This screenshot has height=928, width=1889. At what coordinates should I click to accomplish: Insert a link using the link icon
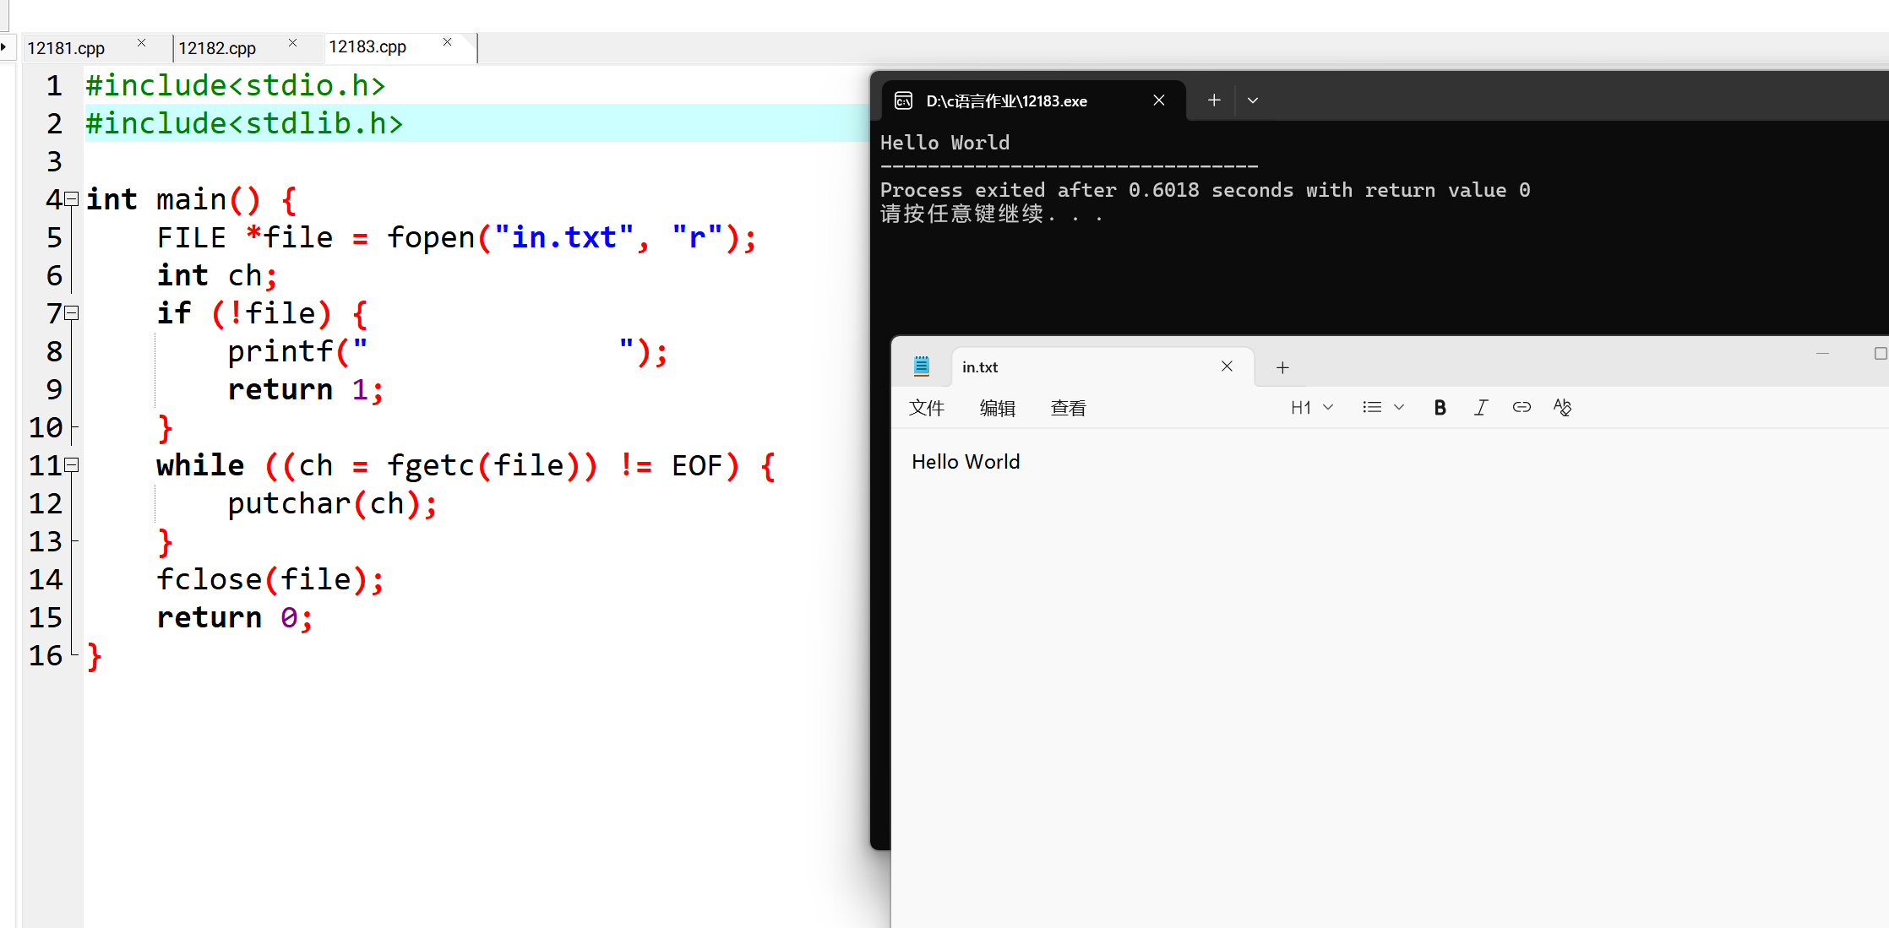(x=1521, y=408)
